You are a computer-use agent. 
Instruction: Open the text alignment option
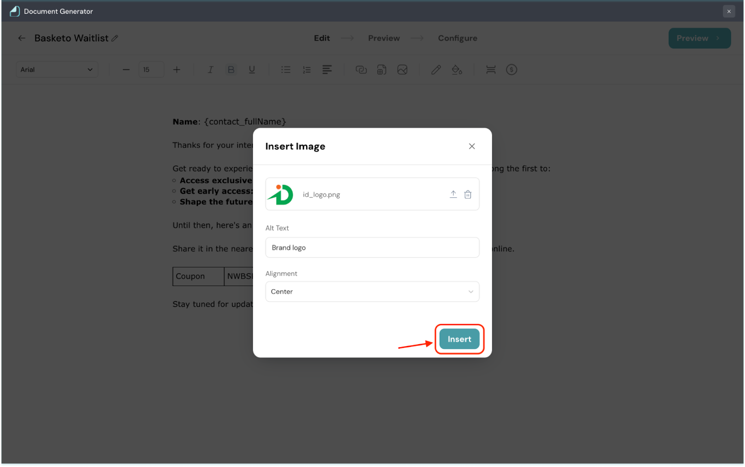tap(327, 70)
